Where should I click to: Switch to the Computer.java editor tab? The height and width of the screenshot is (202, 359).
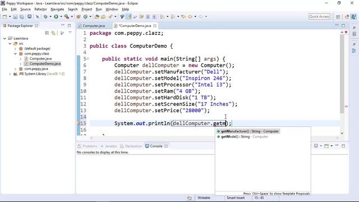pos(94,26)
